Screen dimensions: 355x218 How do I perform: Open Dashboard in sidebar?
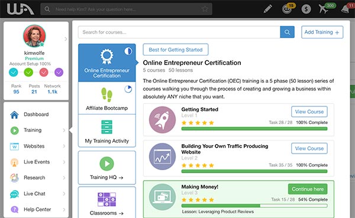click(x=36, y=115)
